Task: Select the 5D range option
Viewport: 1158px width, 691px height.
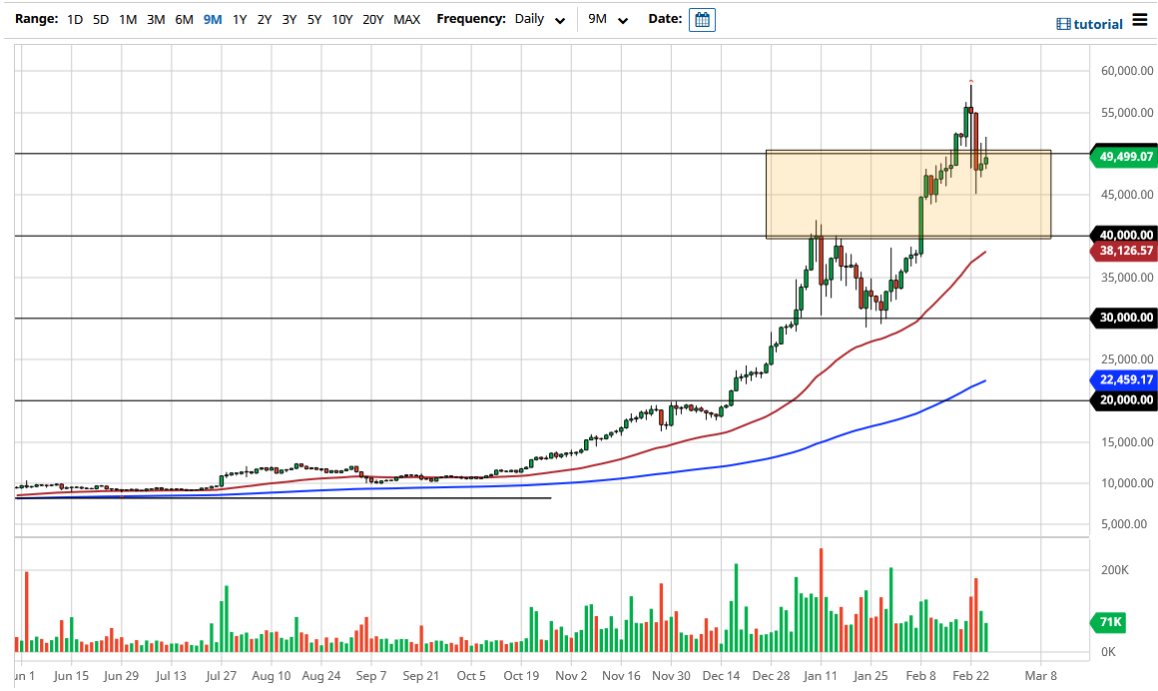Action: [99, 19]
